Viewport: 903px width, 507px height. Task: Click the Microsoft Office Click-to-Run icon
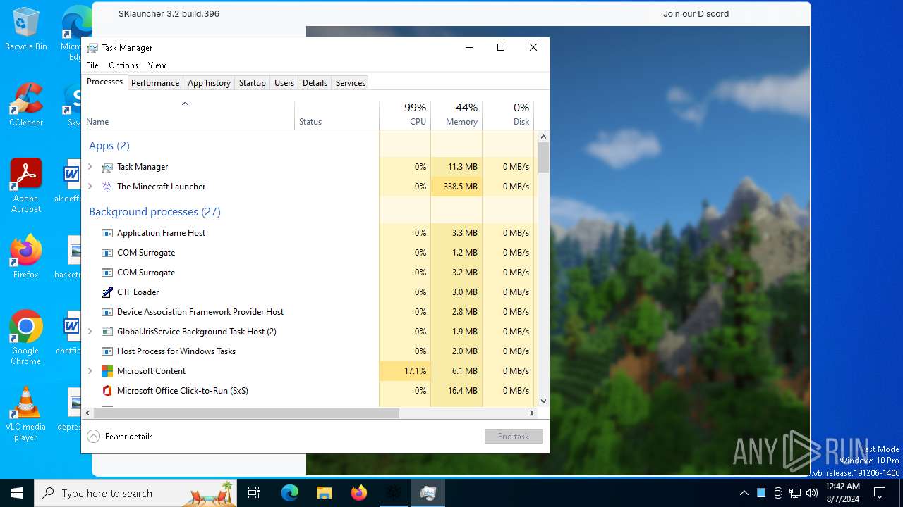[107, 391]
